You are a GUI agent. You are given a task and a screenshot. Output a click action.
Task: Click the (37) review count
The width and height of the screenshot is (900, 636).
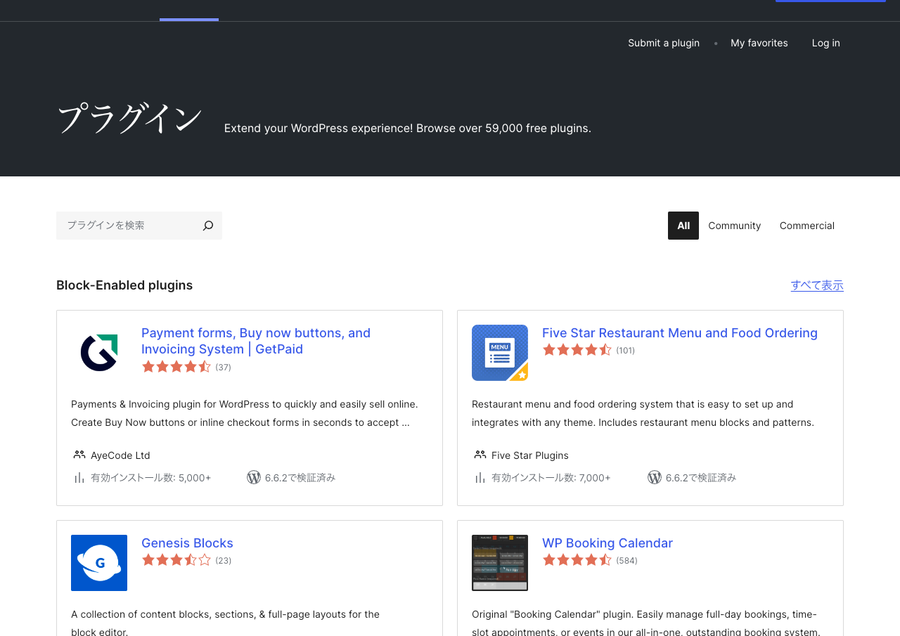click(x=223, y=367)
